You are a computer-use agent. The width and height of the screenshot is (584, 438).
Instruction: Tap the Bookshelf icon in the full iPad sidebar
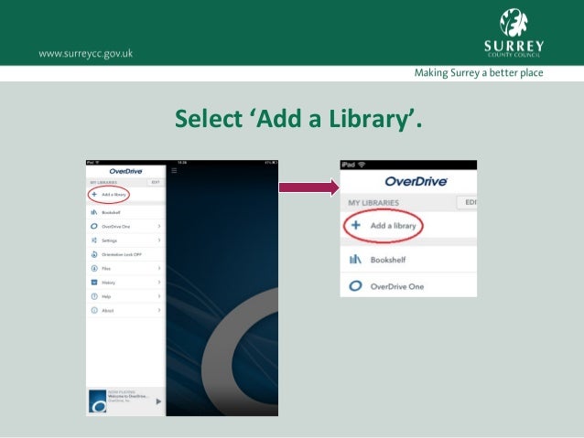[94, 212]
